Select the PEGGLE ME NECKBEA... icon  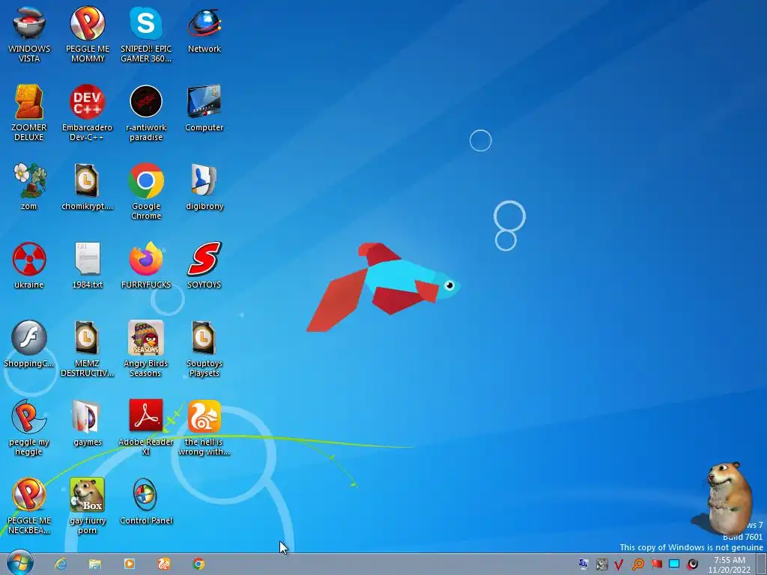point(29,507)
